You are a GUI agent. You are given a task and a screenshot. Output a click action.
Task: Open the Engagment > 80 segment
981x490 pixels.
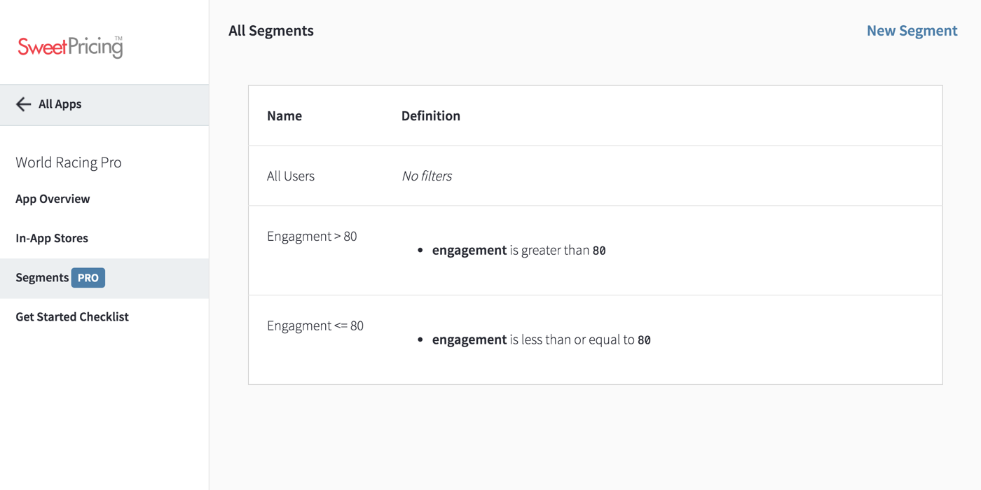coord(595,251)
